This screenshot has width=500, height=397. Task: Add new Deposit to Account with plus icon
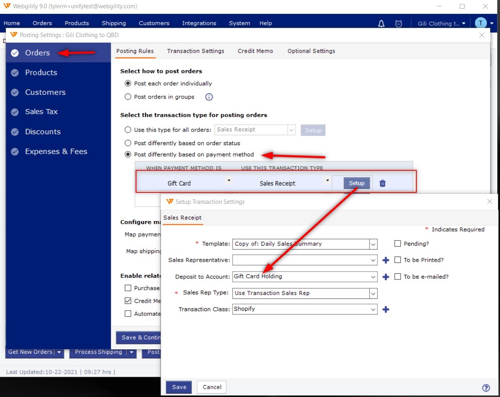click(386, 277)
